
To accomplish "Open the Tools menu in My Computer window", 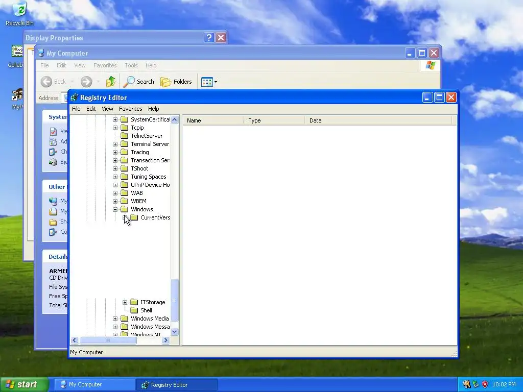I will pyautogui.click(x=131, y=65).
